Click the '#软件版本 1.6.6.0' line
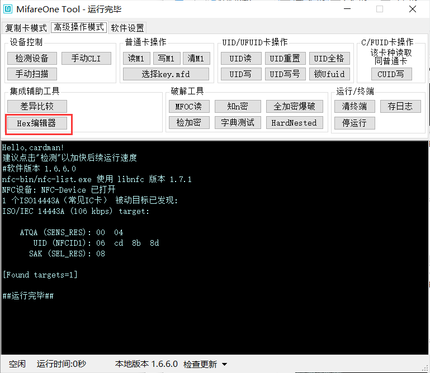Viewport: 430px width, 373px height. click(39, 169)
